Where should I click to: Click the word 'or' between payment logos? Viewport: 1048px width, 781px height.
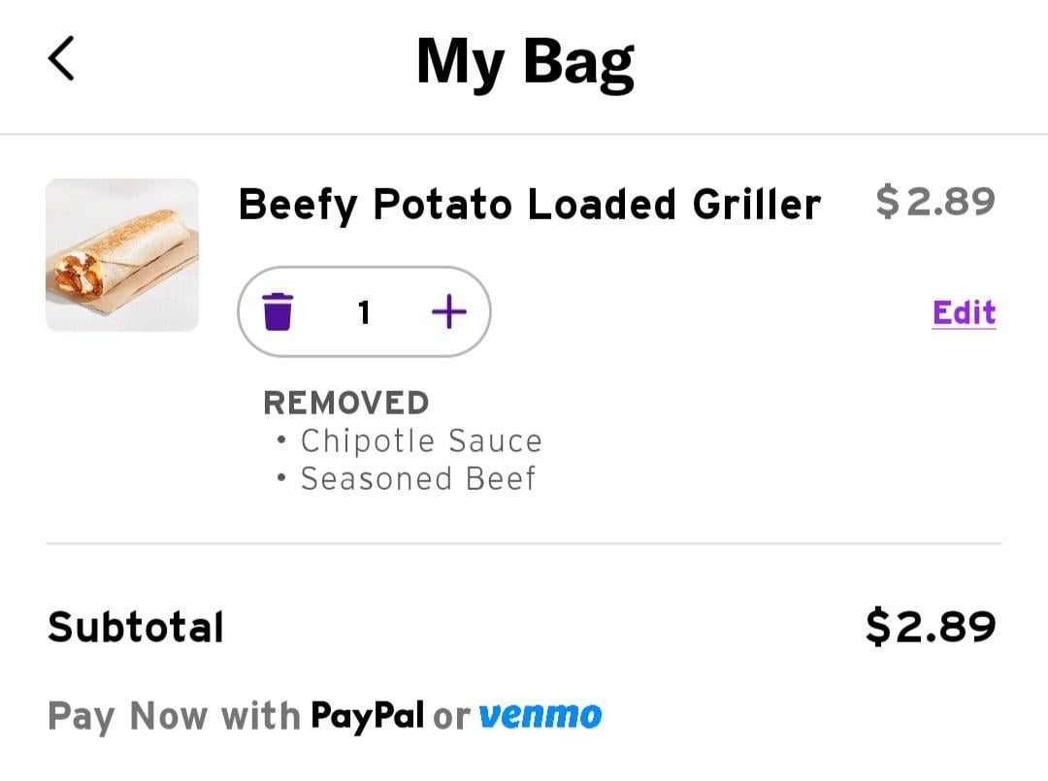(x=451, y=717)
